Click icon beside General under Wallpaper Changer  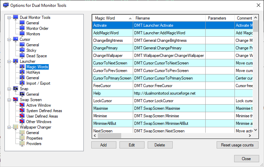click(x=22, y=132)
